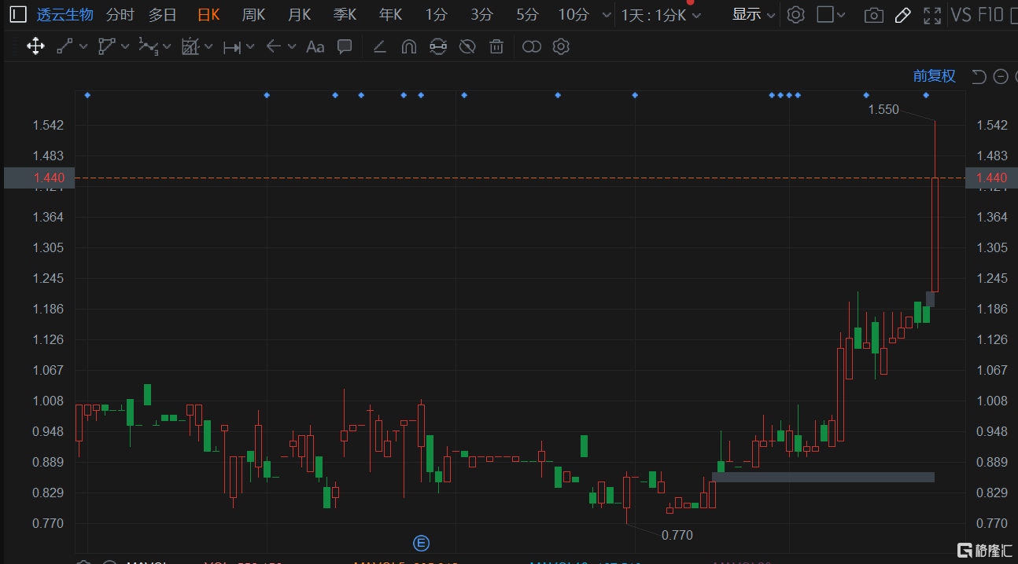Open the 1天:1分K period dropdown
The image size is (1018, 564).
[x=660, y=15]
